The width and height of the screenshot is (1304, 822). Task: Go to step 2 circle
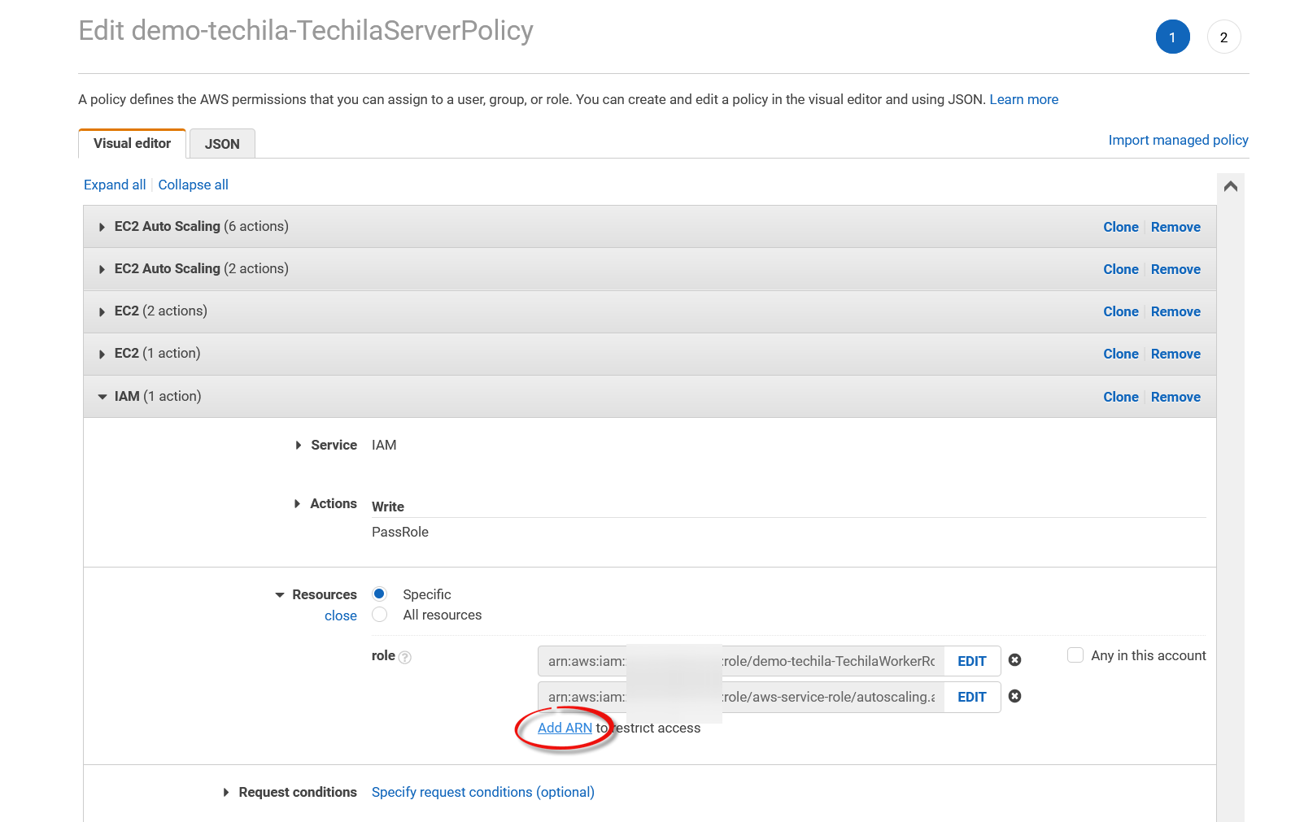pyautogui.click(x=1223, y=37)
